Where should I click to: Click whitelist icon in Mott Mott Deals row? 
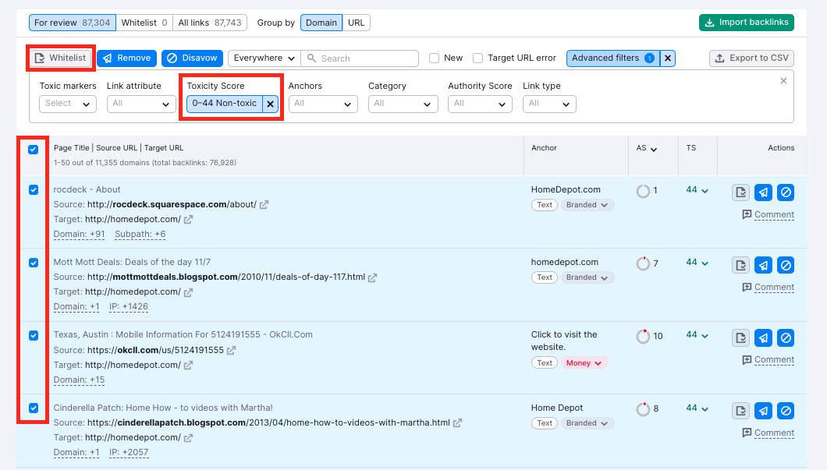pos(741,265)
